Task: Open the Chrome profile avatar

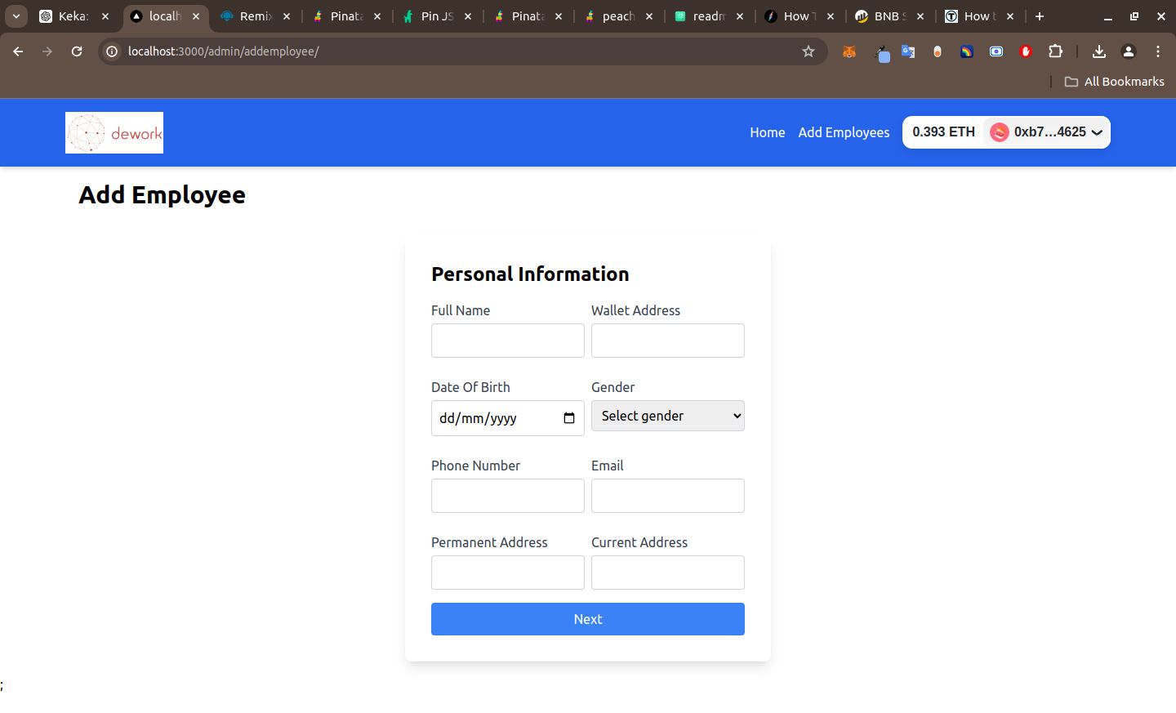Action: click(1129, 51)
